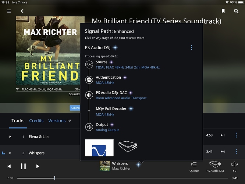
Task: Switch to the Credits tab
Action: tap(36, 121)
